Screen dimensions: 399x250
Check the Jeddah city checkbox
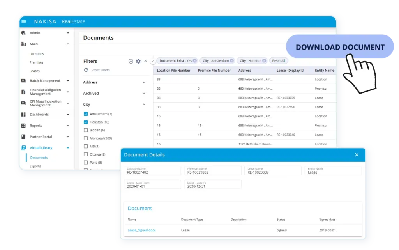pyautogui.click(x=86, y=130)
